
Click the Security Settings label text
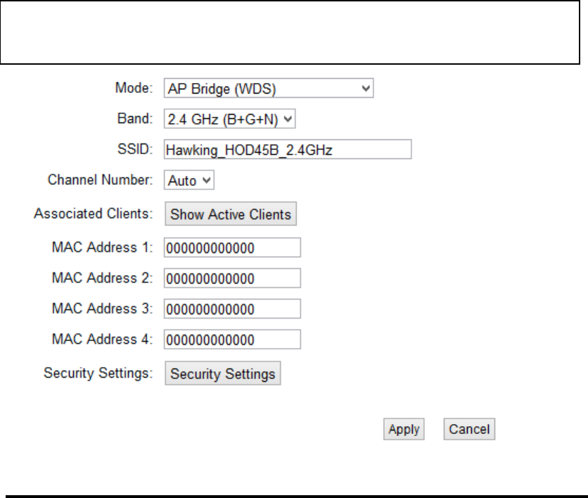(98, 373)
